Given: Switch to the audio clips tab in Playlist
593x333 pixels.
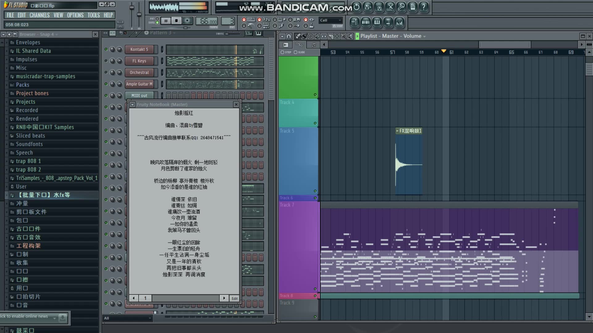Looking at the screenshot, I should tap(286, 45).
